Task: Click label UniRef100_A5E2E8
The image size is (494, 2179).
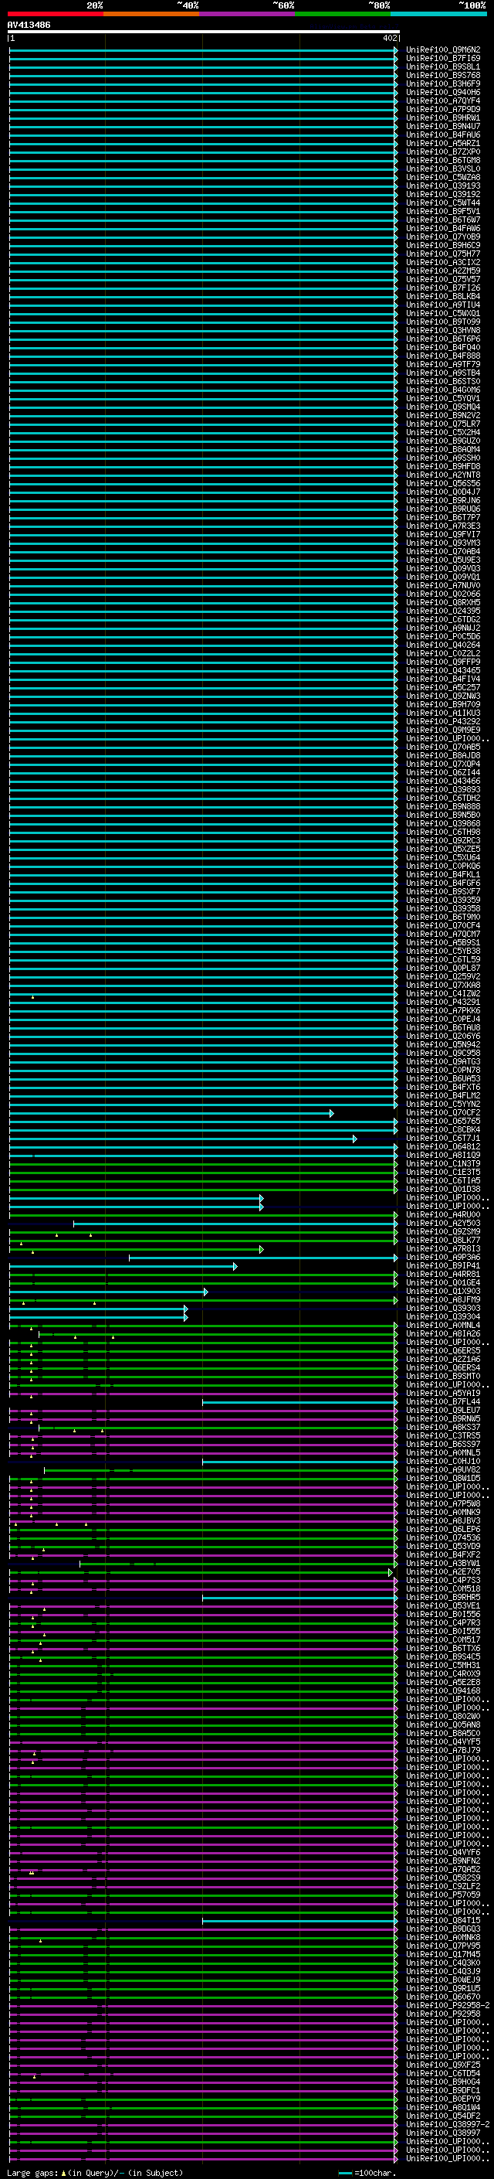Action: coord(443,1683)
